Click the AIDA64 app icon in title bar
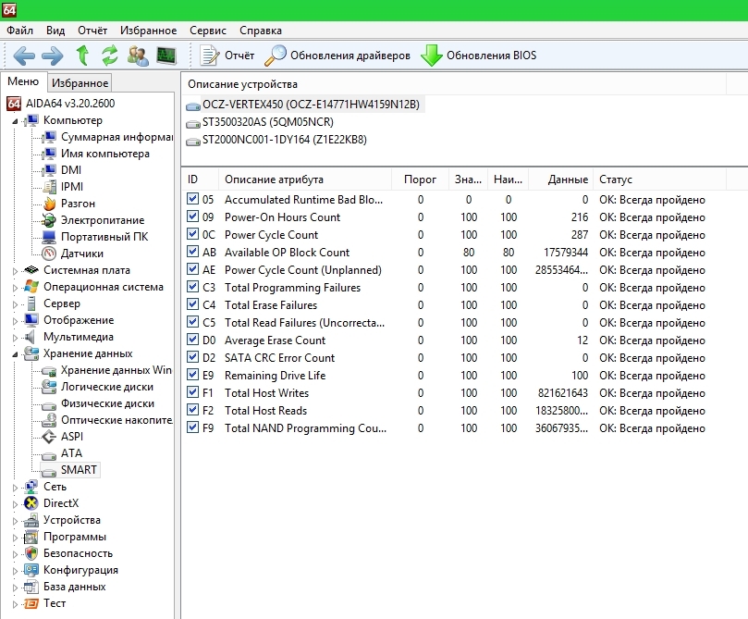This screenshot has width=748, height=619. [9, 9]
